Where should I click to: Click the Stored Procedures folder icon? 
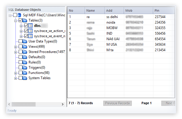(25, 52)
